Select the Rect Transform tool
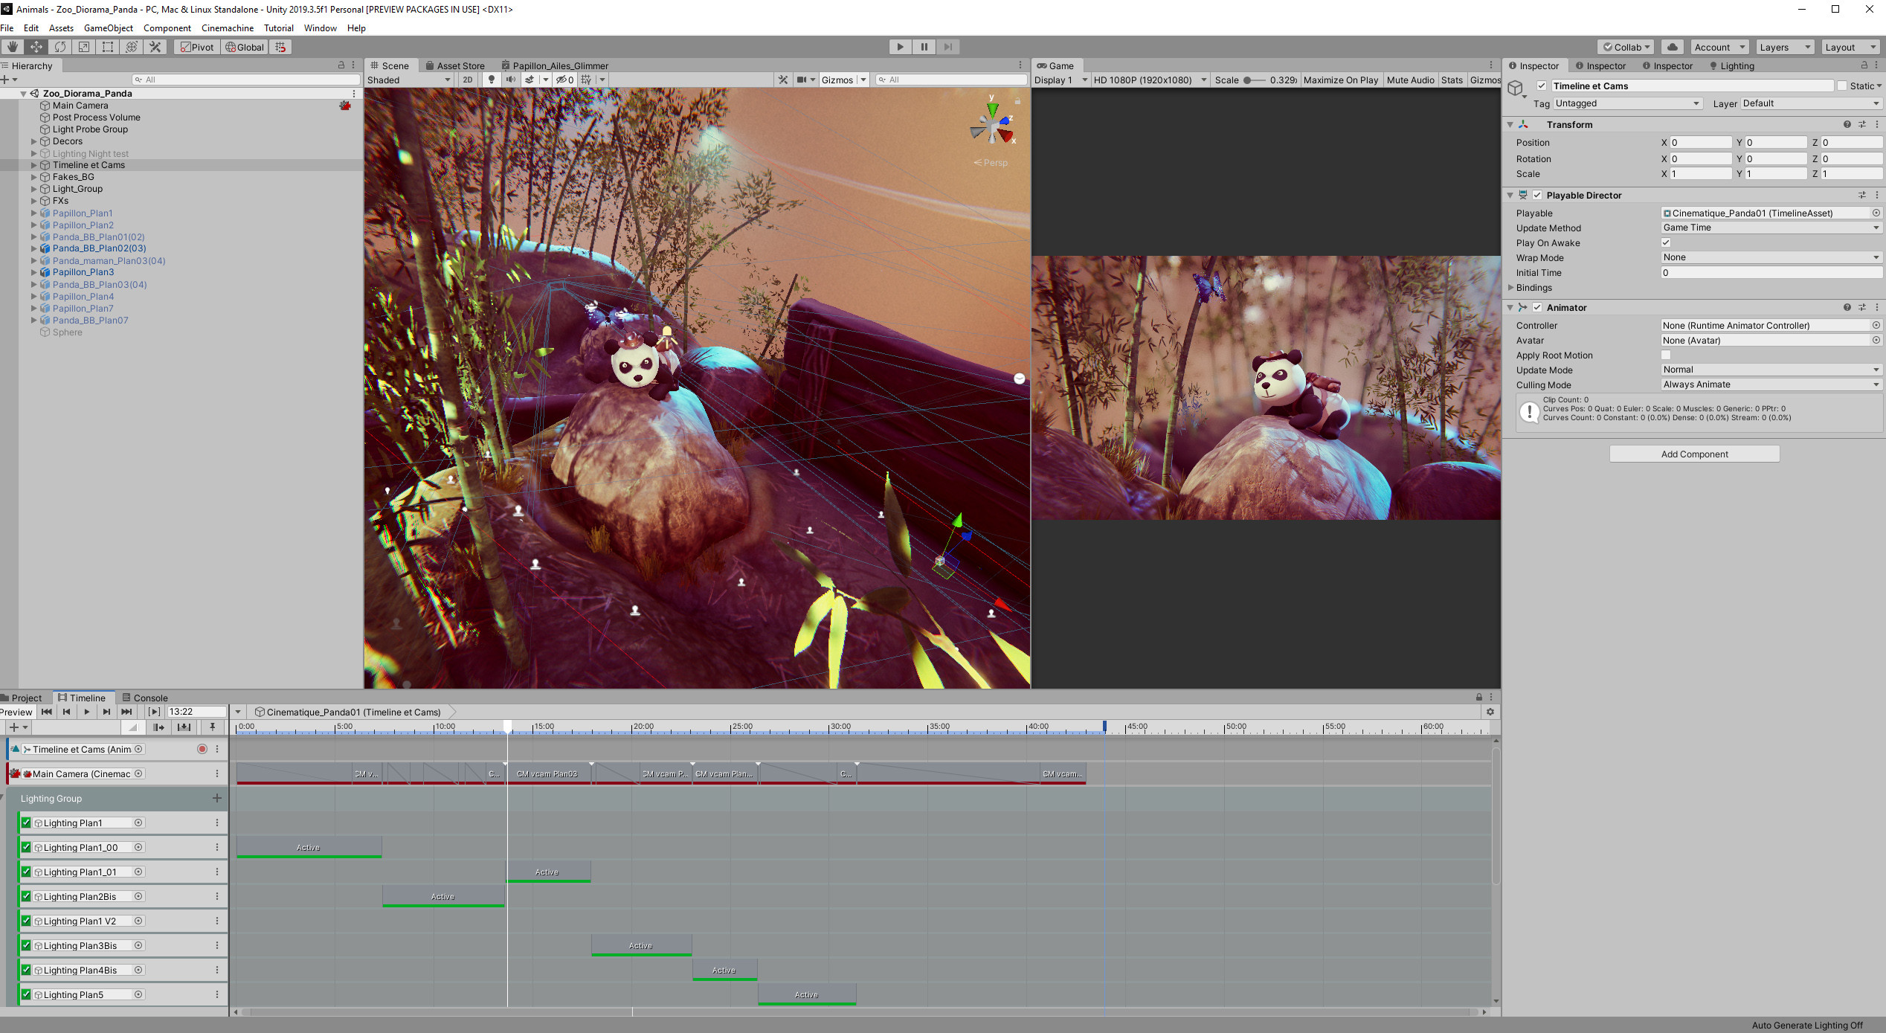 [x=107, y=47]
